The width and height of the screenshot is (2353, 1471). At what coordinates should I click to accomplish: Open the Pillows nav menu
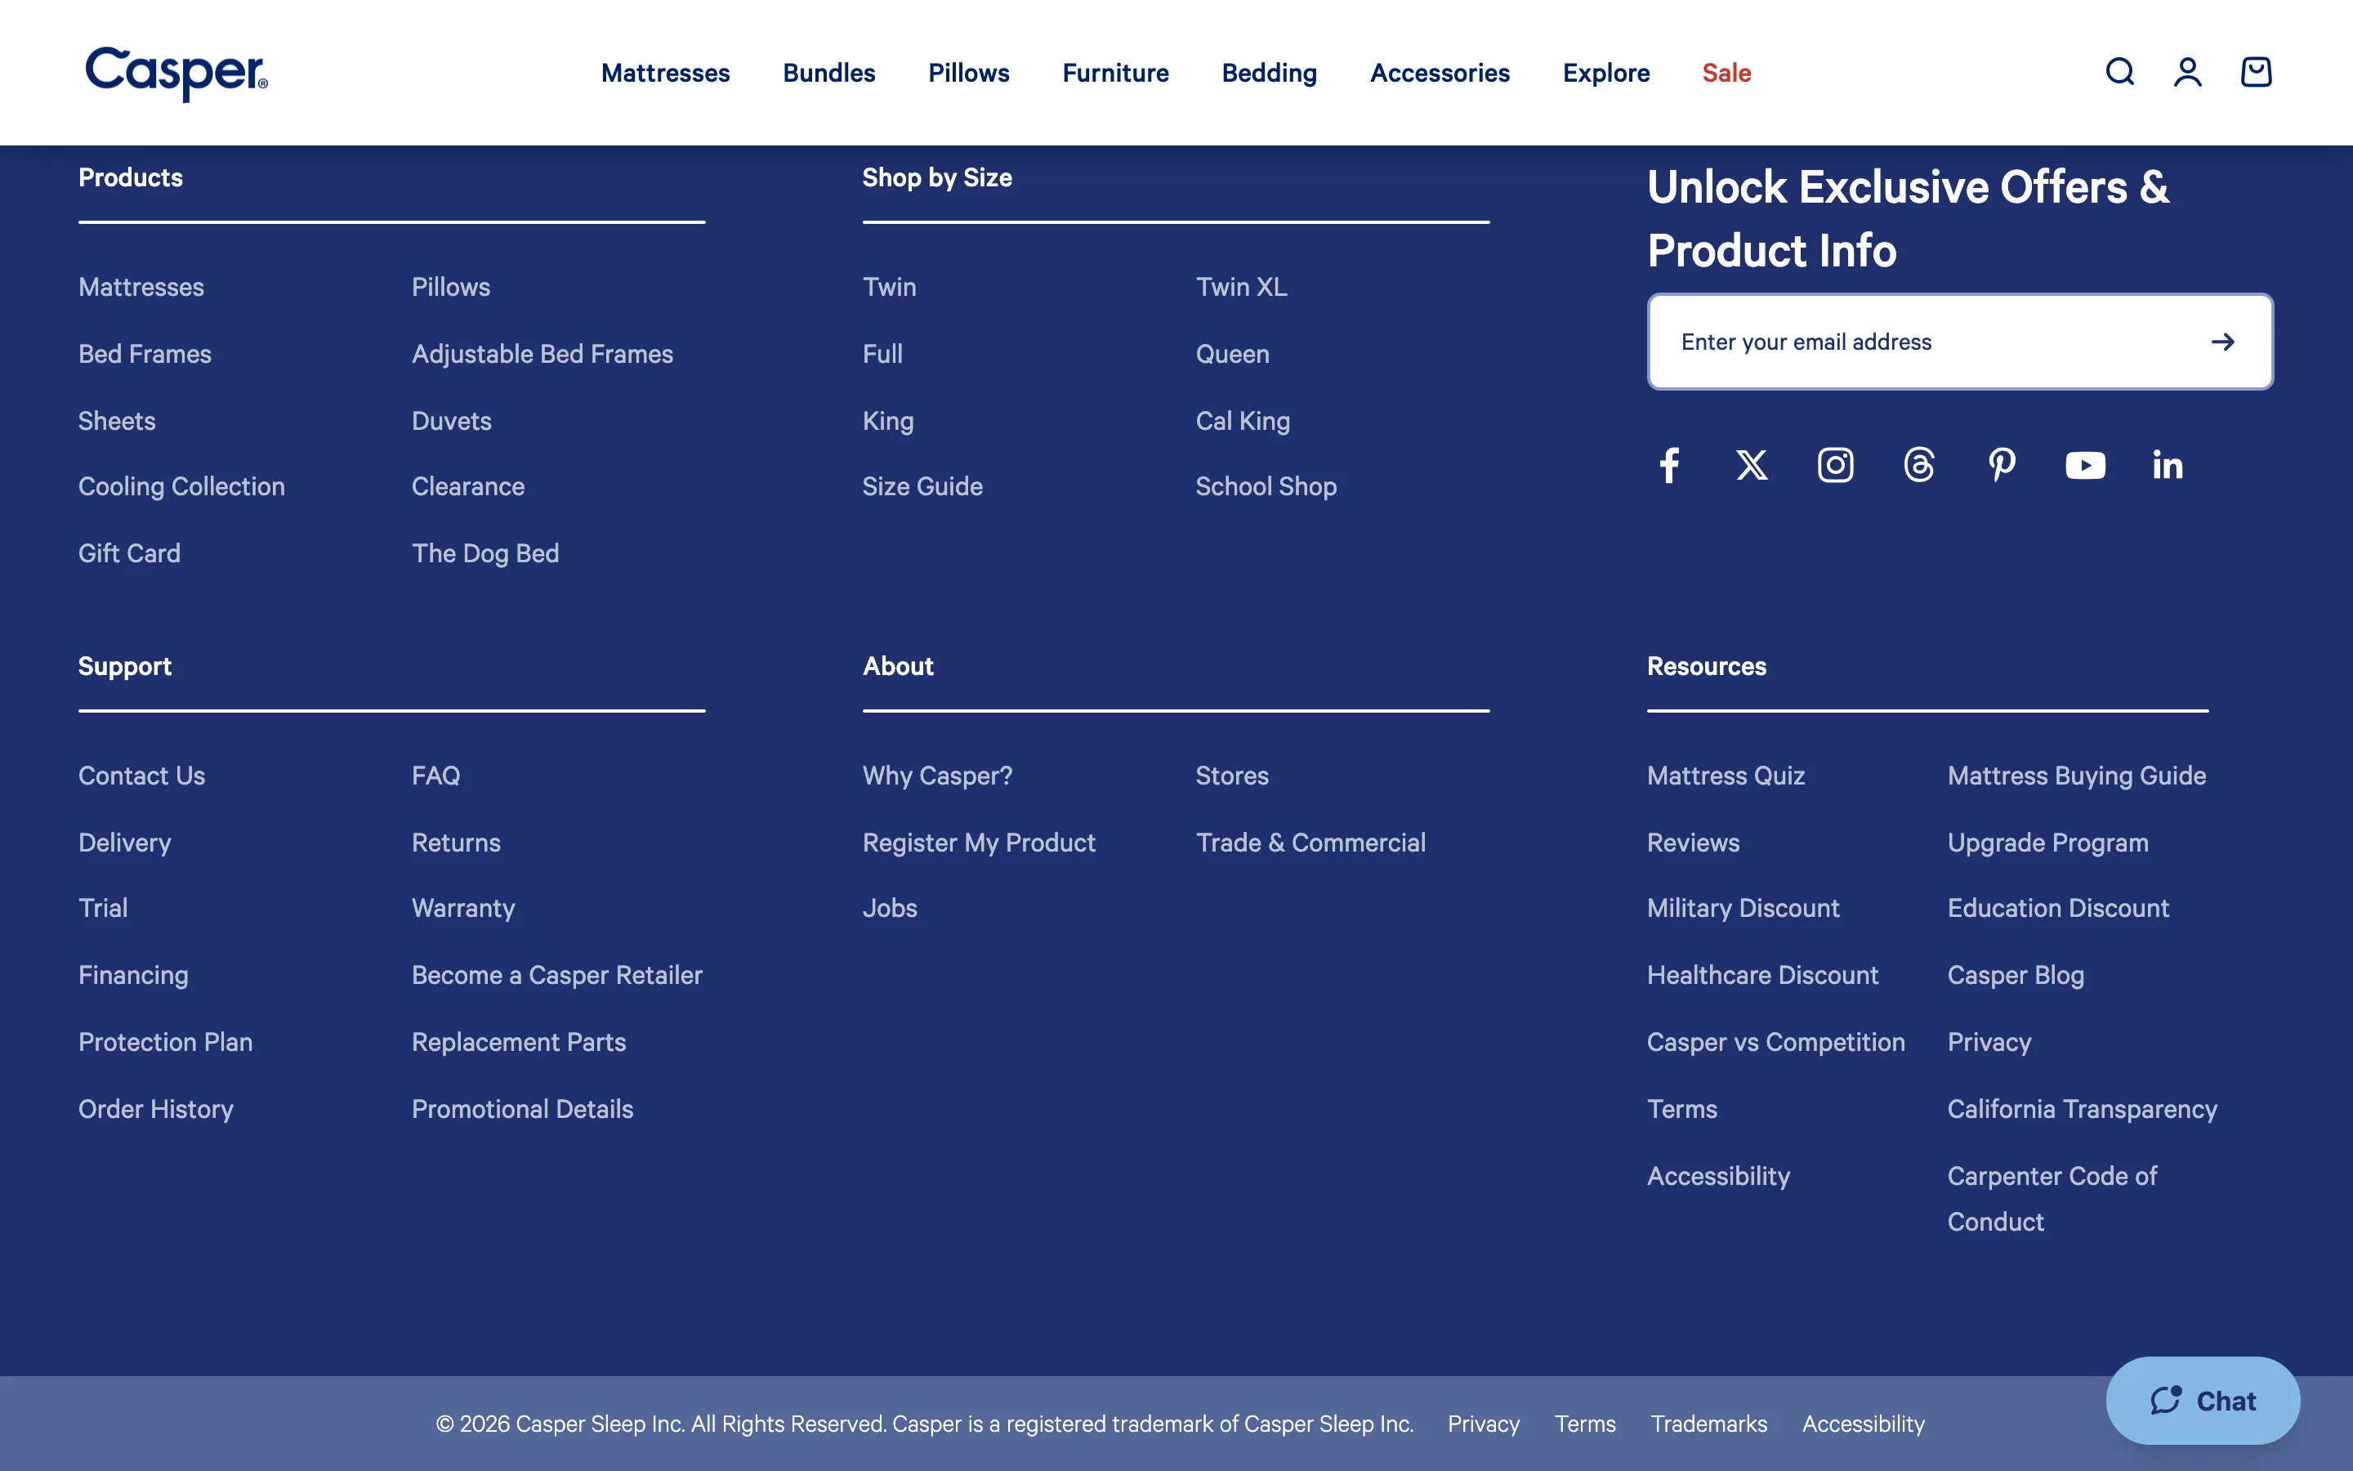coord(968,73)
